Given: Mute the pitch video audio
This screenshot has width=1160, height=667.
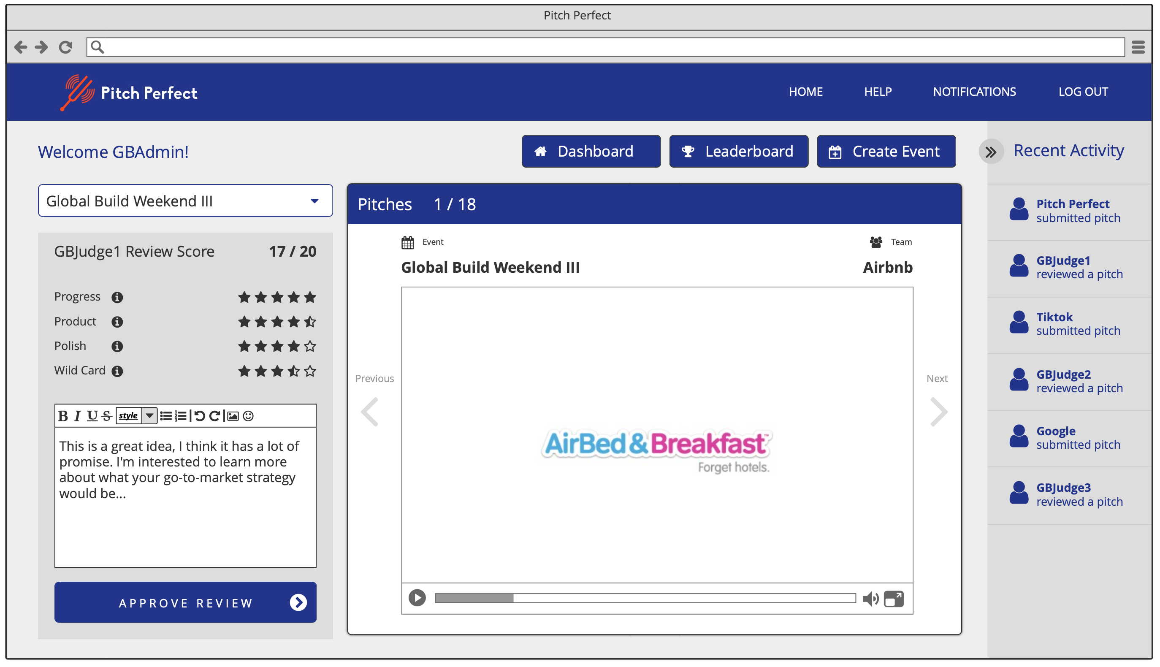Looking at the screenshot, I should (x=870, y=598).
